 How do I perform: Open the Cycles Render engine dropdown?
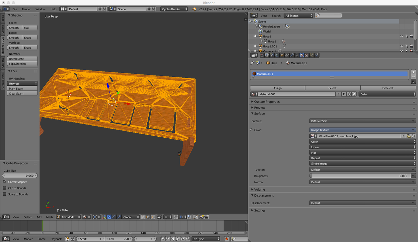pos(174,9)
